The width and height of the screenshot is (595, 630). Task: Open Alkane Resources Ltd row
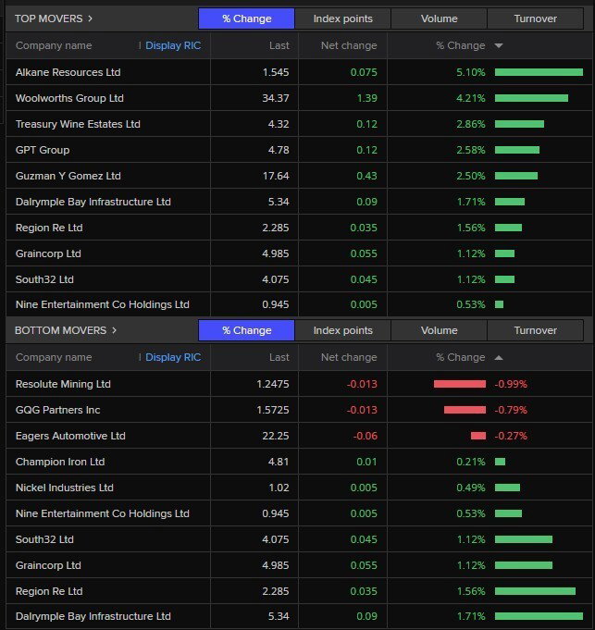299,72
